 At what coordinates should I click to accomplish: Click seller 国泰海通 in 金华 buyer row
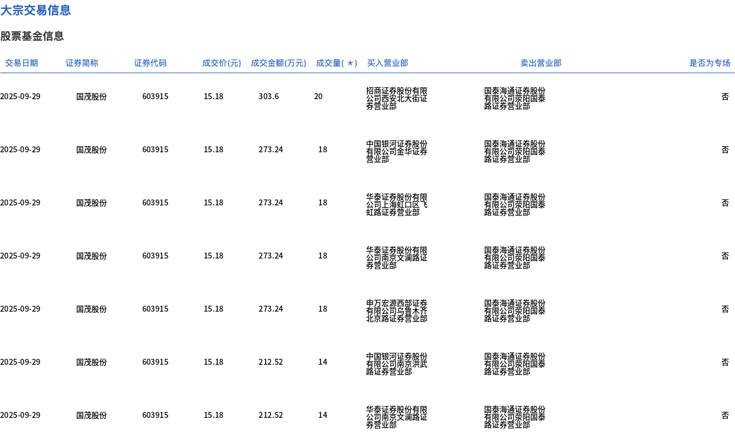click(515, 152)
